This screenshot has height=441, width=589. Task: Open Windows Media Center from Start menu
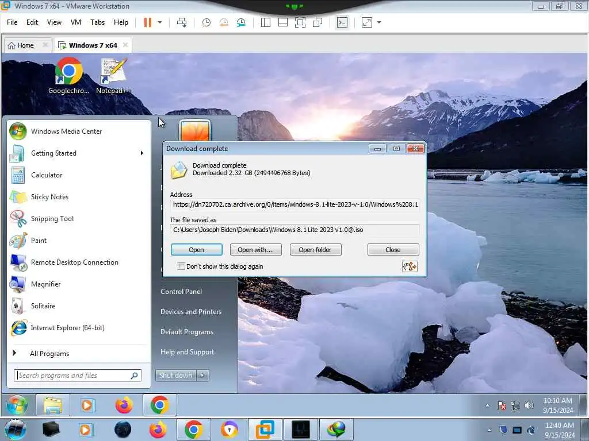[x=78, y=131]
